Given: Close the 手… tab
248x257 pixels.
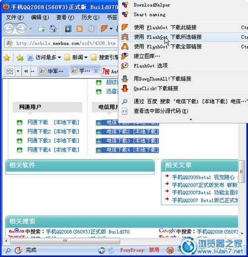Looking at the screenshot, I should (96, 71).
